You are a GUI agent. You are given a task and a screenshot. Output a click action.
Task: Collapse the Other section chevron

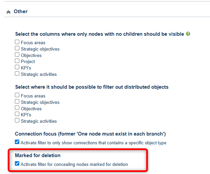(x=8, y=12)
